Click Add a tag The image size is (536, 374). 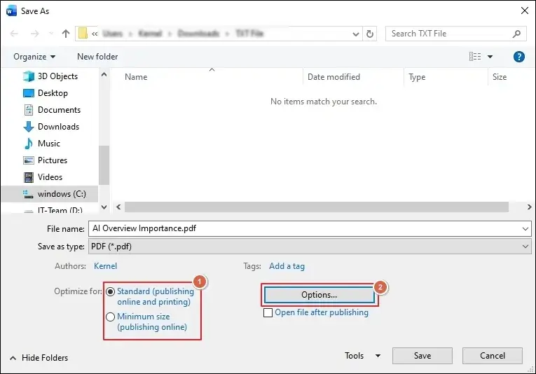point(287,266)
